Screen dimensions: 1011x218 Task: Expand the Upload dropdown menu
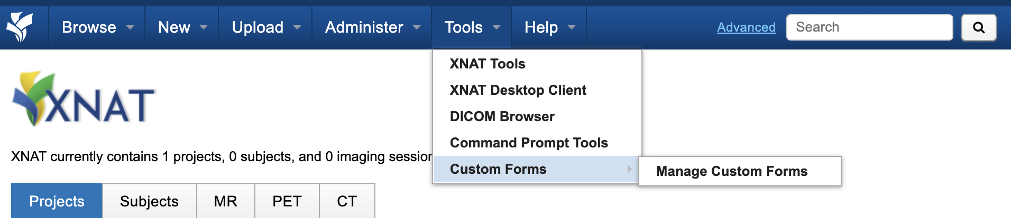pyautogui.click(x=266, y=27)
